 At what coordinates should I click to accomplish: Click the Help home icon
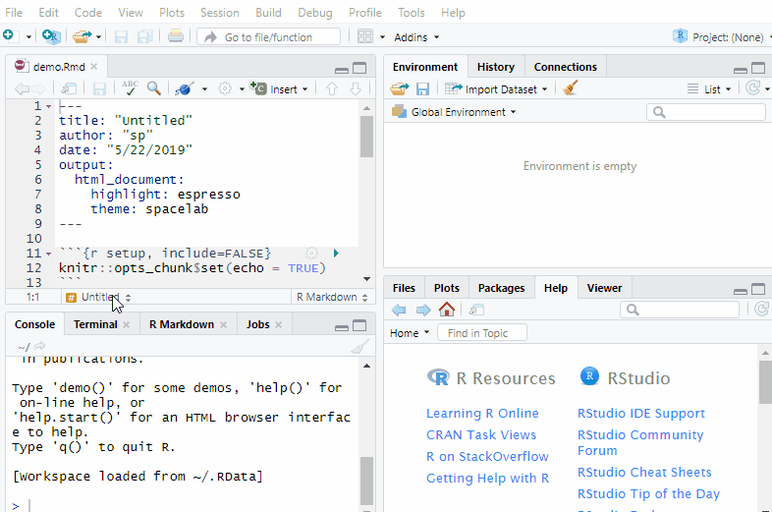point(447,310)
